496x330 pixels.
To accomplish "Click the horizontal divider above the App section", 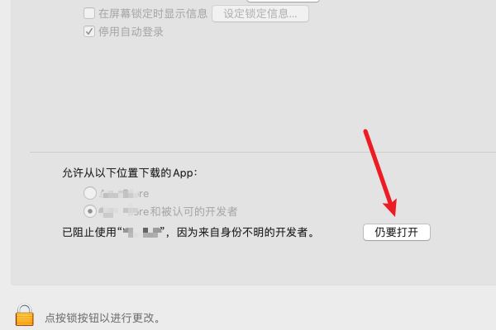I will coord(263,152).
